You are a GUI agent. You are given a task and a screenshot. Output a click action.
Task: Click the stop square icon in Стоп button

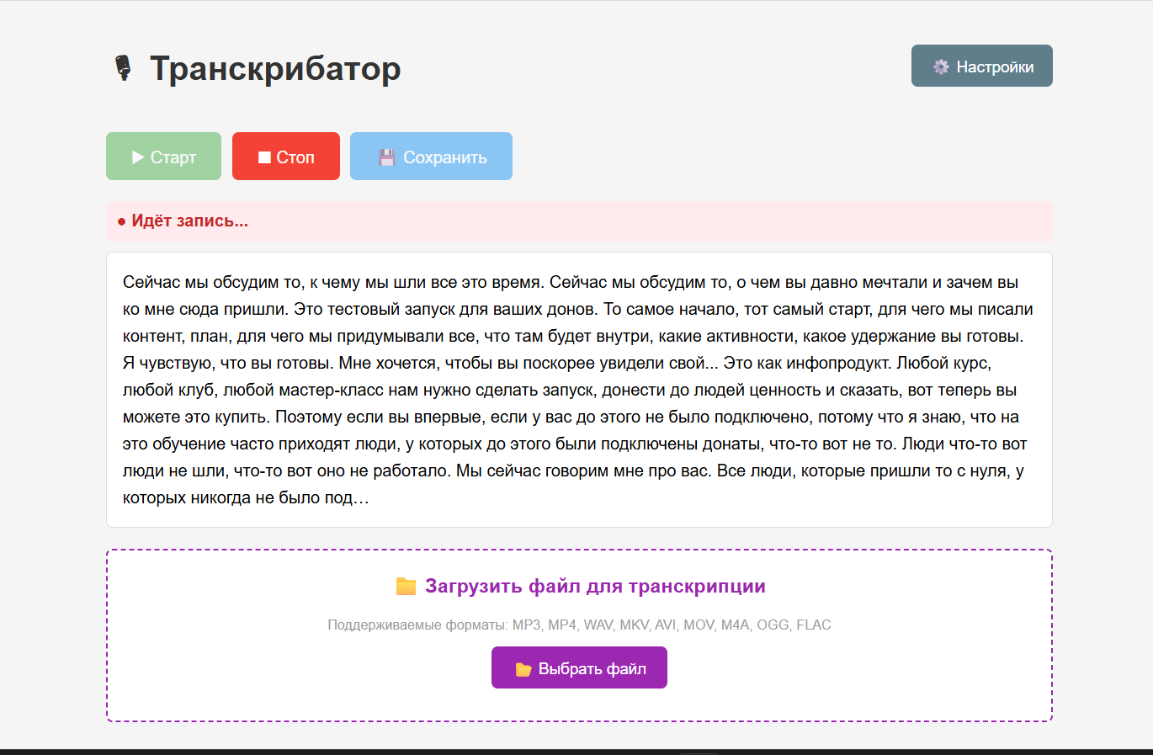tap(263, 156)
